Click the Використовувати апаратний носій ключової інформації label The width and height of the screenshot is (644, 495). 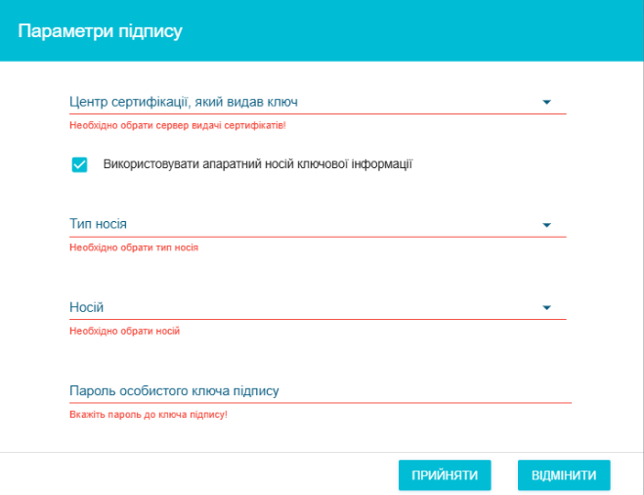(257, 163)
